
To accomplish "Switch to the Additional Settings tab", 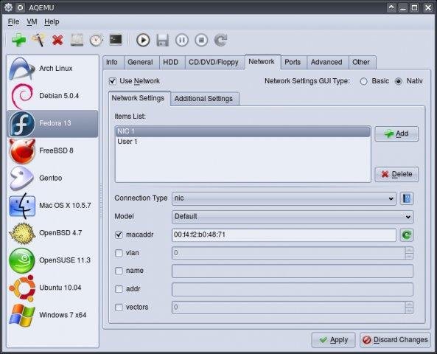I will coord(203,99).
